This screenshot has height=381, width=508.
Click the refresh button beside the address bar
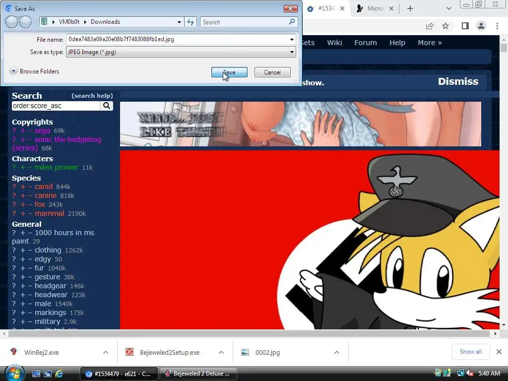point(190,22)
